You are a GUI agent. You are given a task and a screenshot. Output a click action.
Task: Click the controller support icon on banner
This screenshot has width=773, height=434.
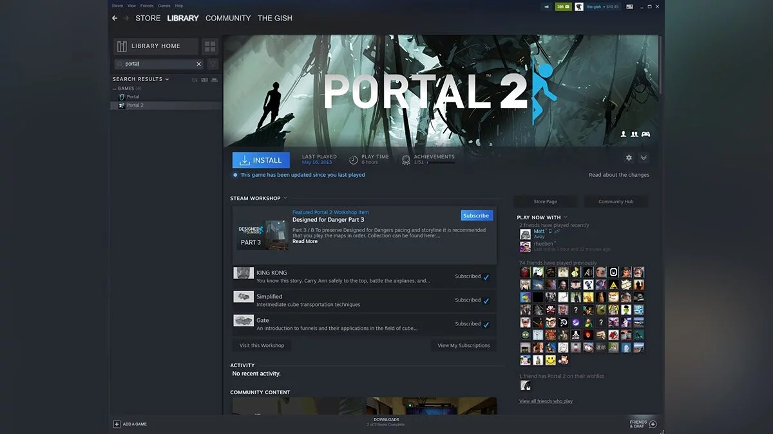(645, 134)
